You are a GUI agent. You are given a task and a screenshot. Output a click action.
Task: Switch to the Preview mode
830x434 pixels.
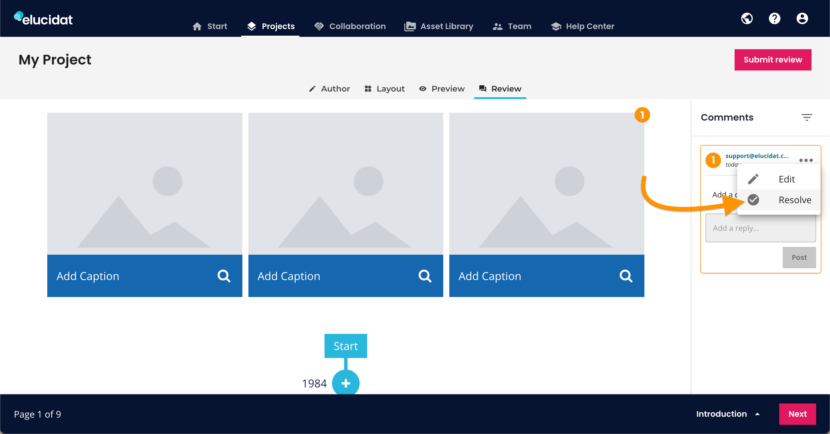point(442,88)
